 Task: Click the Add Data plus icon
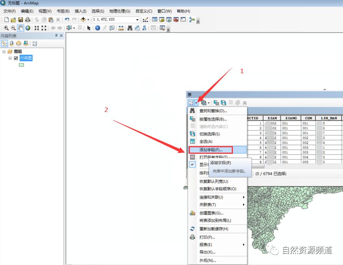tap(83, 20)
